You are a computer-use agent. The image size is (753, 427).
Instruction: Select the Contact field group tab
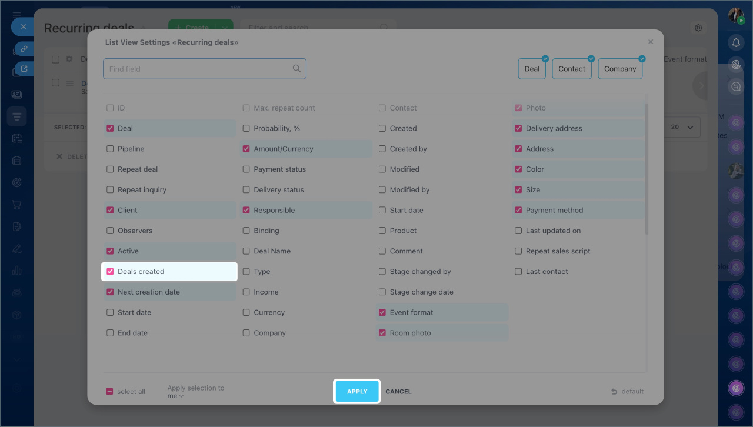(572, 69)
